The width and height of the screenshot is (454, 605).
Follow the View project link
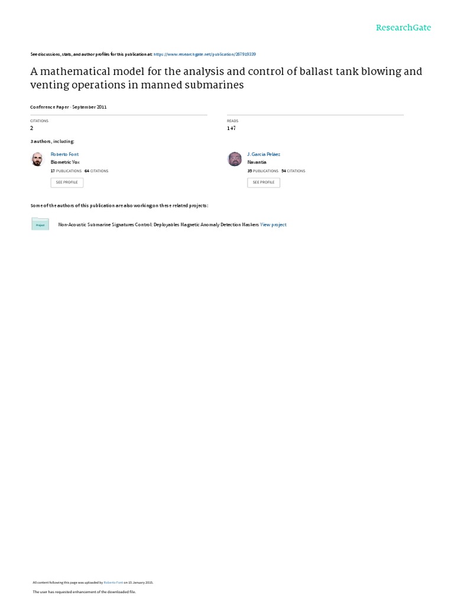pos(274,225)
